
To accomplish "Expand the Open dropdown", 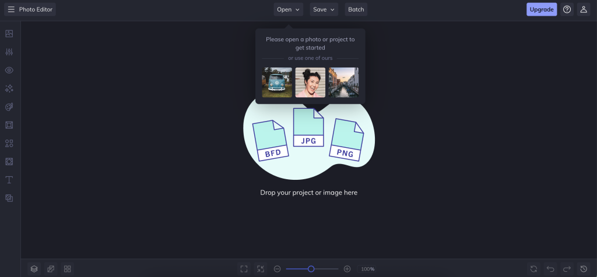I will (x=288, y=9).
